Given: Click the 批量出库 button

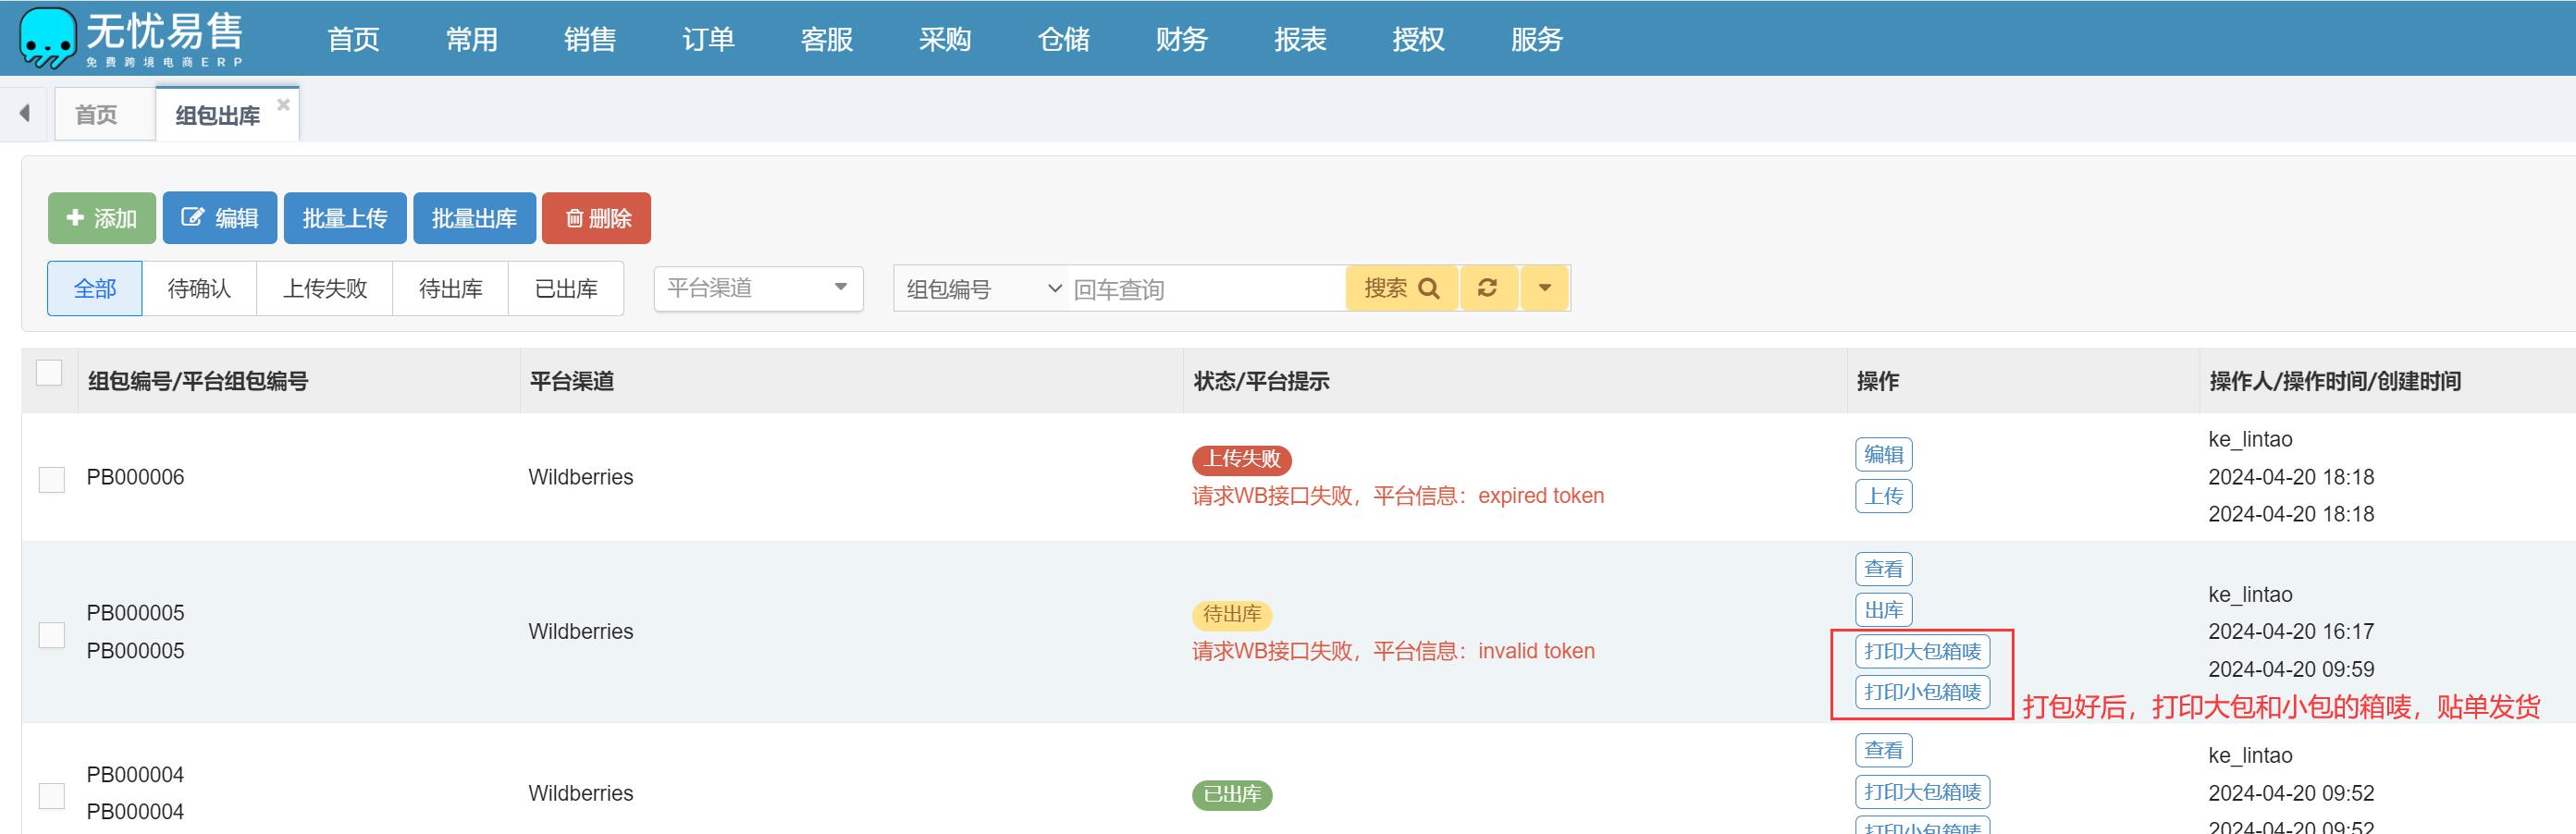Looking at the screenshot, I should pyautogui.click(x=474, y=218).
